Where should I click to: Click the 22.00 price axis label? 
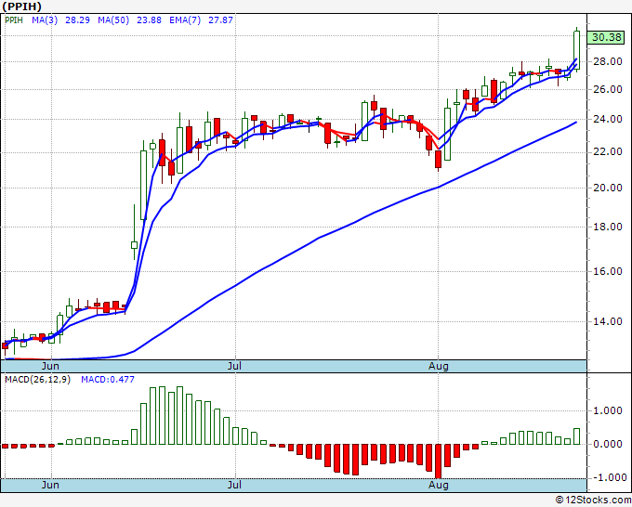point(607,151)
